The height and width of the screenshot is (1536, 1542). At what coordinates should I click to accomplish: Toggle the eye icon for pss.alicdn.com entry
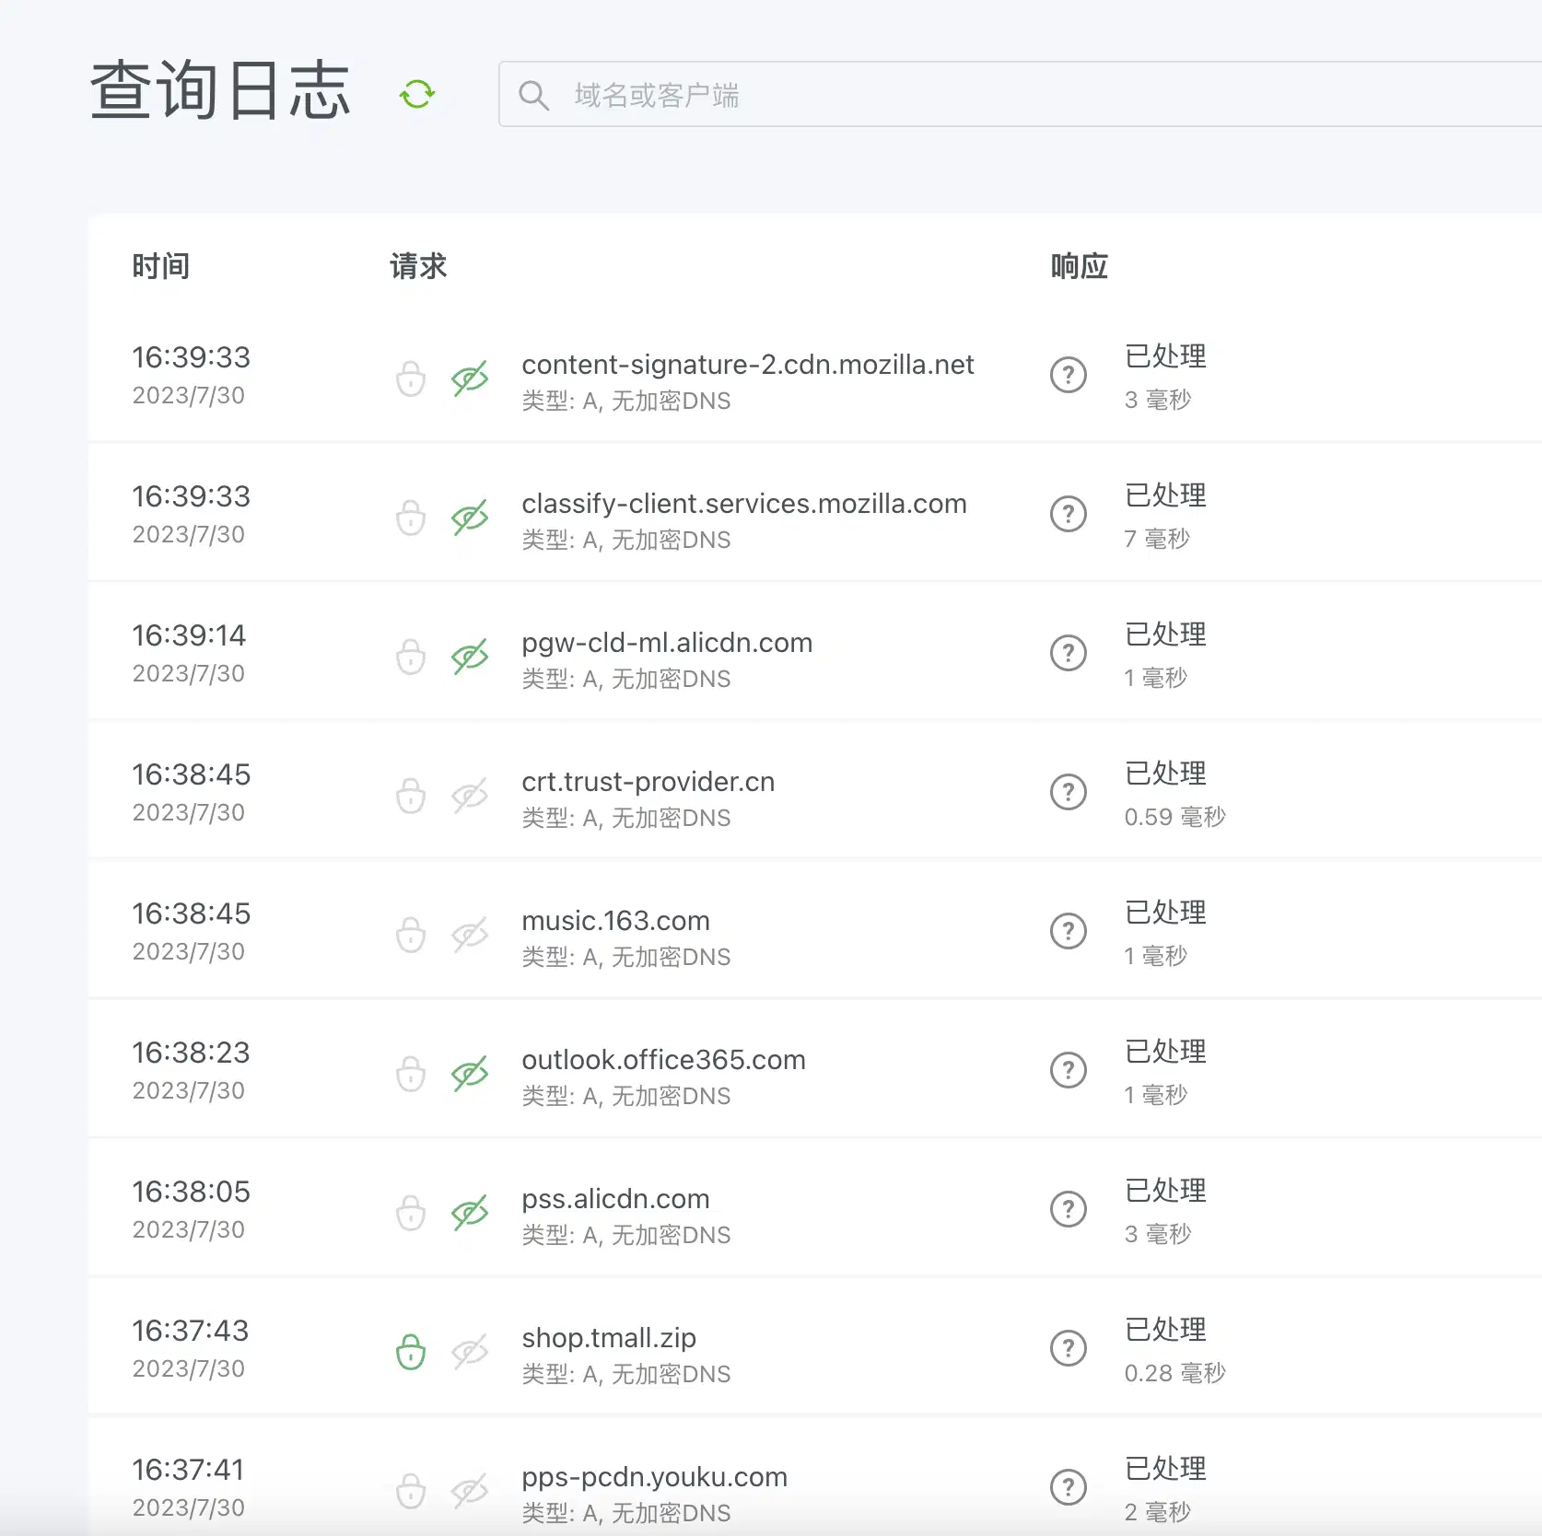point(470,1213)
